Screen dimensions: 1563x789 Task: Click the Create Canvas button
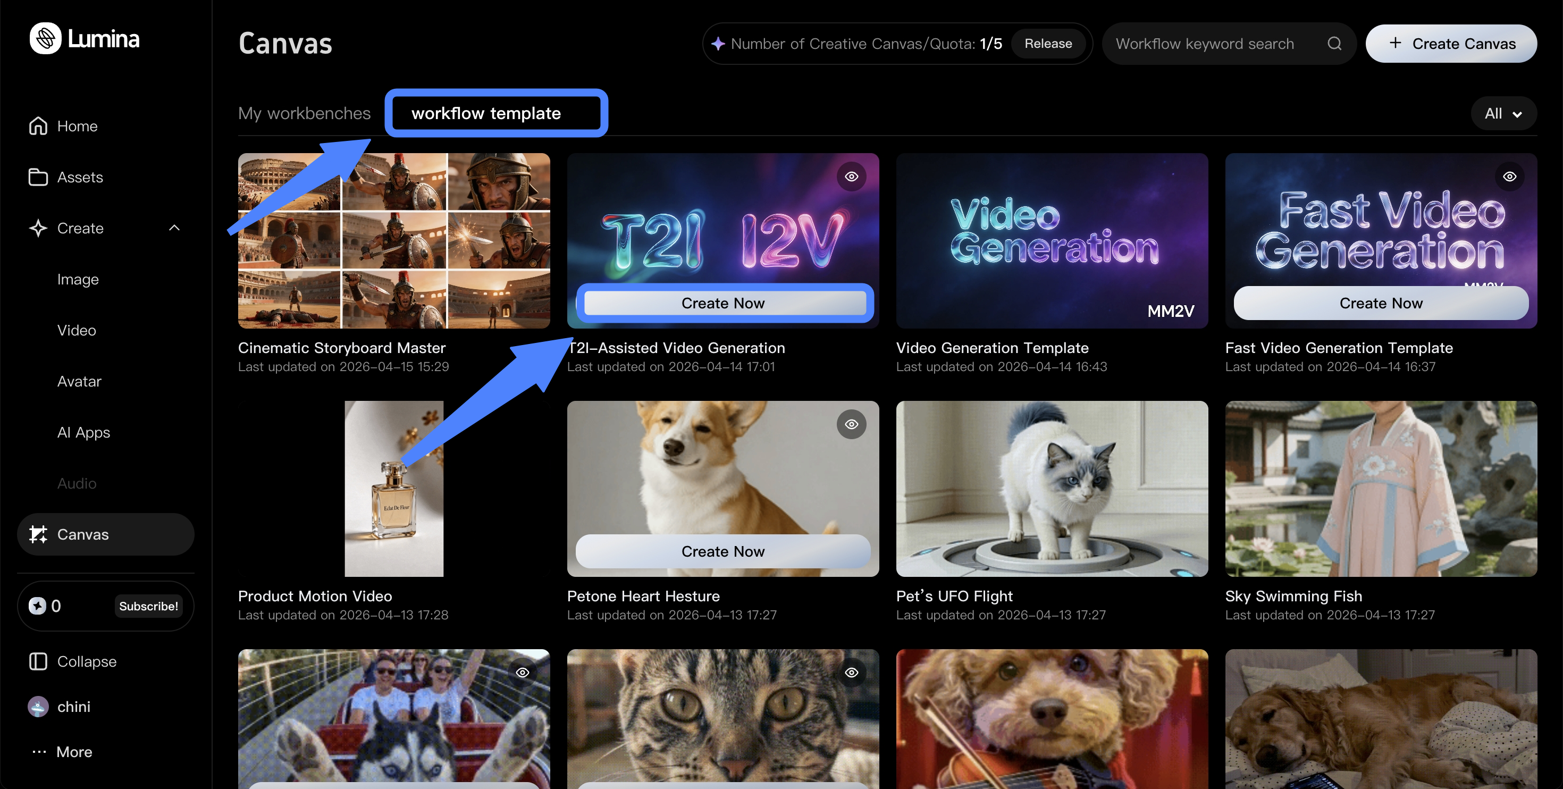click(1451, 43)
